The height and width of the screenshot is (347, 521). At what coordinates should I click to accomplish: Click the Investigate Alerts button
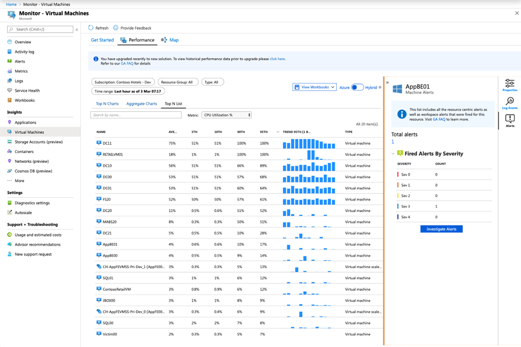(441, 229)
